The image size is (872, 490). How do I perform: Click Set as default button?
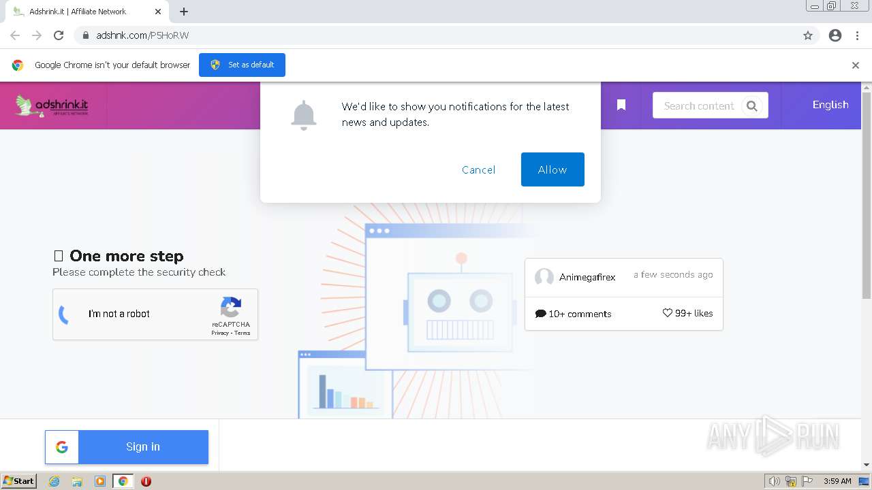coord(242,65)
